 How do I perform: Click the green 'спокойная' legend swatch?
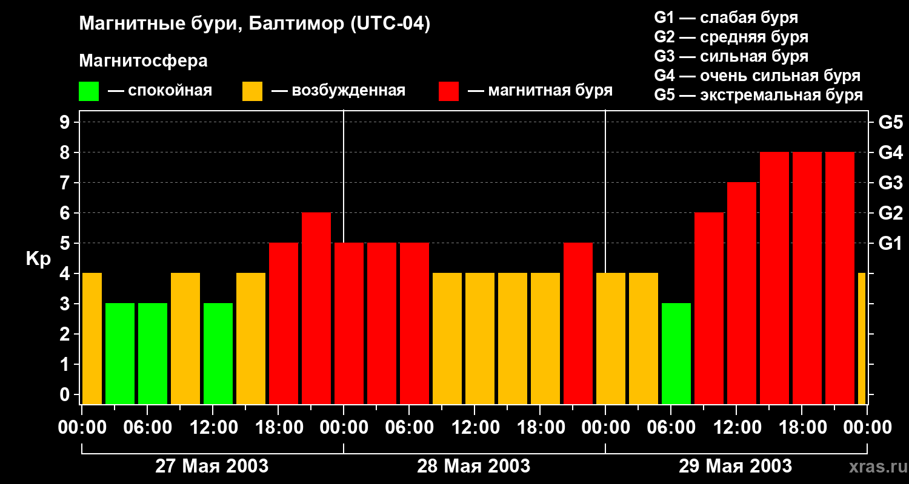pyautogui.click(x=88, y=91)
